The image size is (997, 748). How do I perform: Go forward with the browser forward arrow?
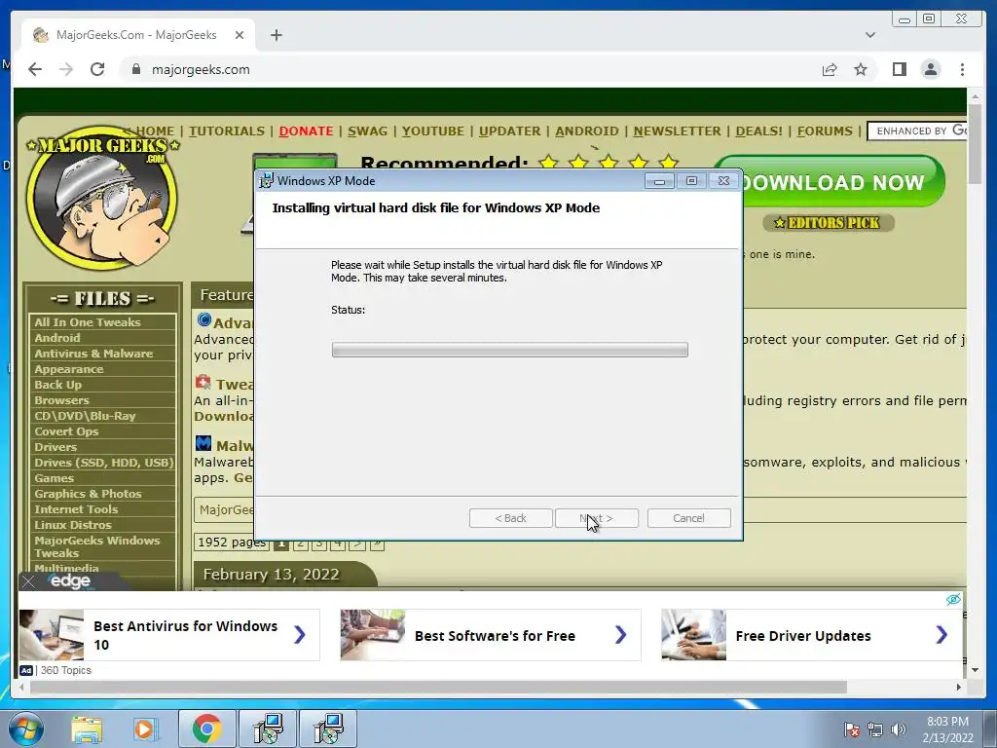tap(66, 69)
